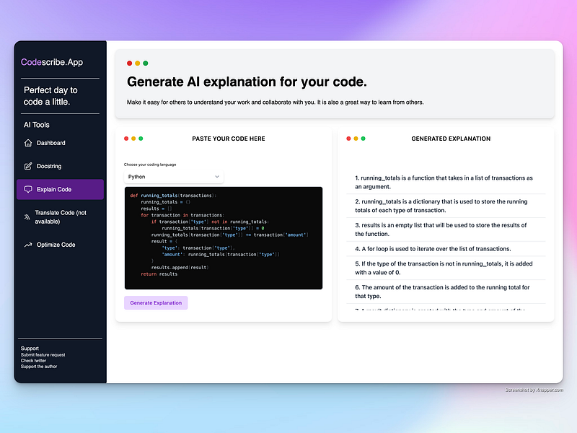This screenshot has height=433, width=577.
Task: Click the Generate Explanation button
Action: (156, 302)
